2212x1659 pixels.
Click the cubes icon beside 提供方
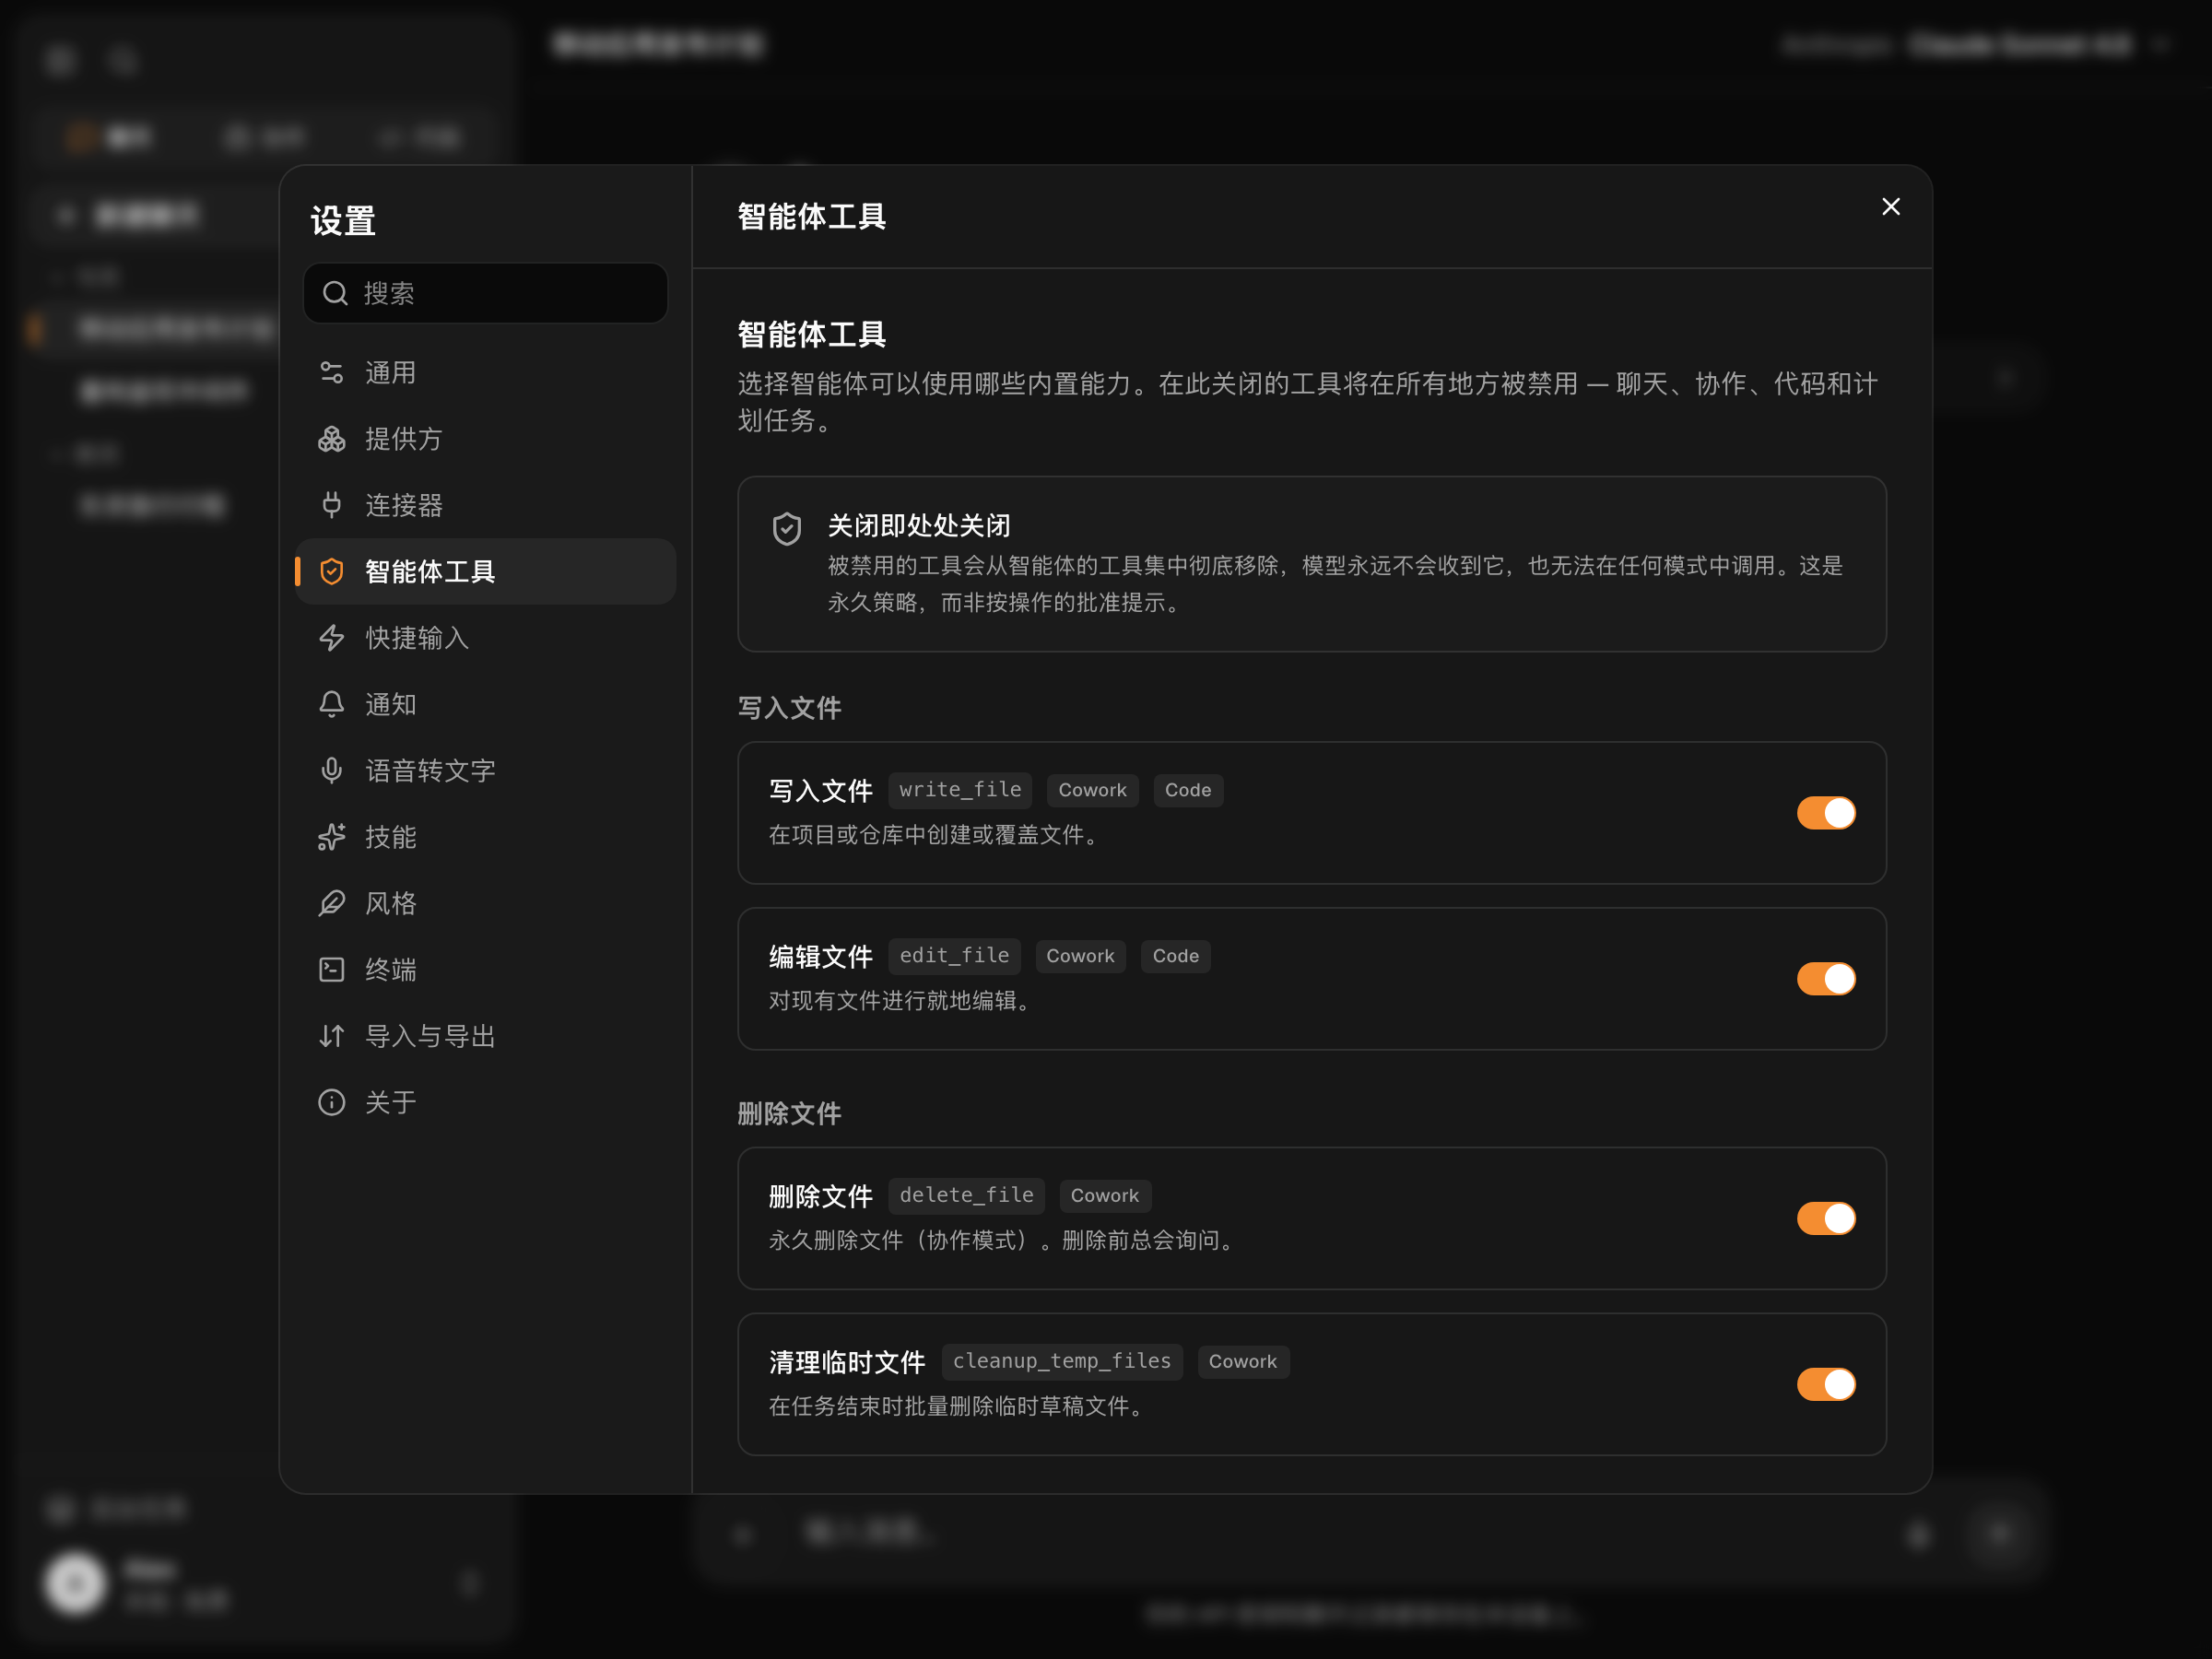pos(332,439)
